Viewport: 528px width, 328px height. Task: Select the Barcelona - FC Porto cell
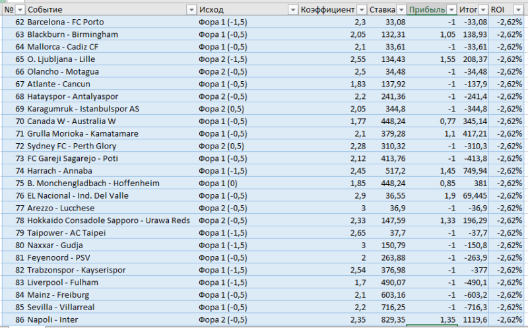pos(63,22)
